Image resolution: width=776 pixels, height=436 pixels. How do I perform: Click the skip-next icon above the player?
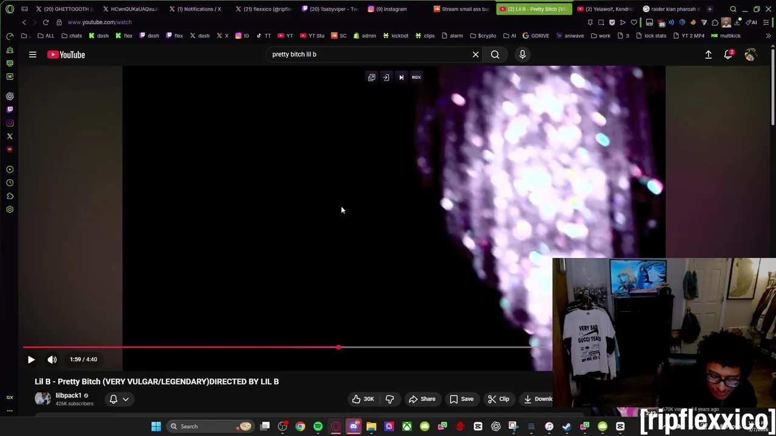point(401,78)
